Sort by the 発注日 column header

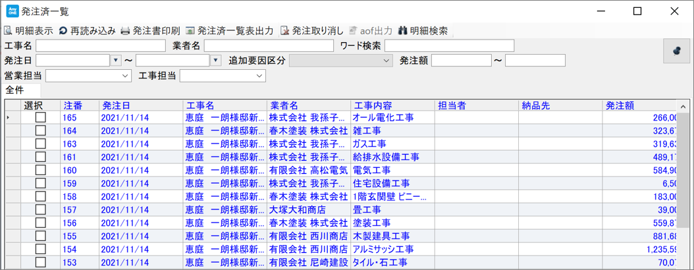[141, 105]
